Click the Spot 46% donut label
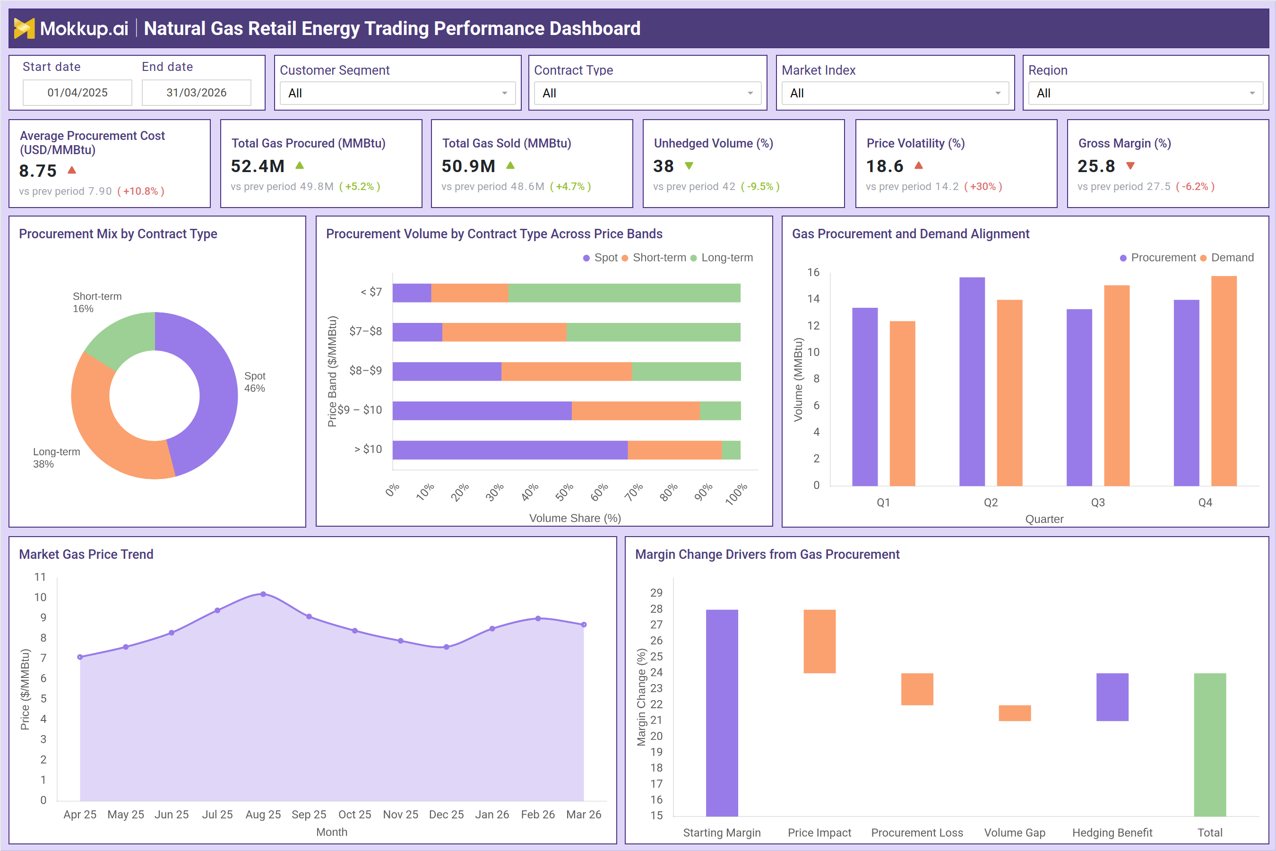This screenshot has width=1276, height=851. point(255,382)
